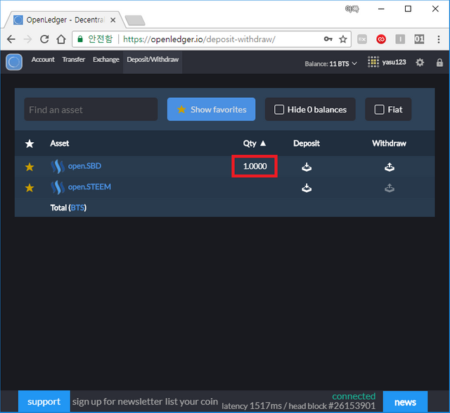Open the Account menu
This screenshot has width=450, height=413.
tap(43, 59)
